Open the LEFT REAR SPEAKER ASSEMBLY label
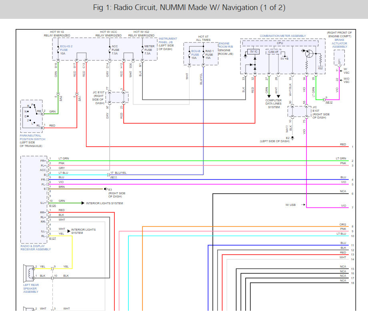368x322 pixels. click(x=31, y=288)
